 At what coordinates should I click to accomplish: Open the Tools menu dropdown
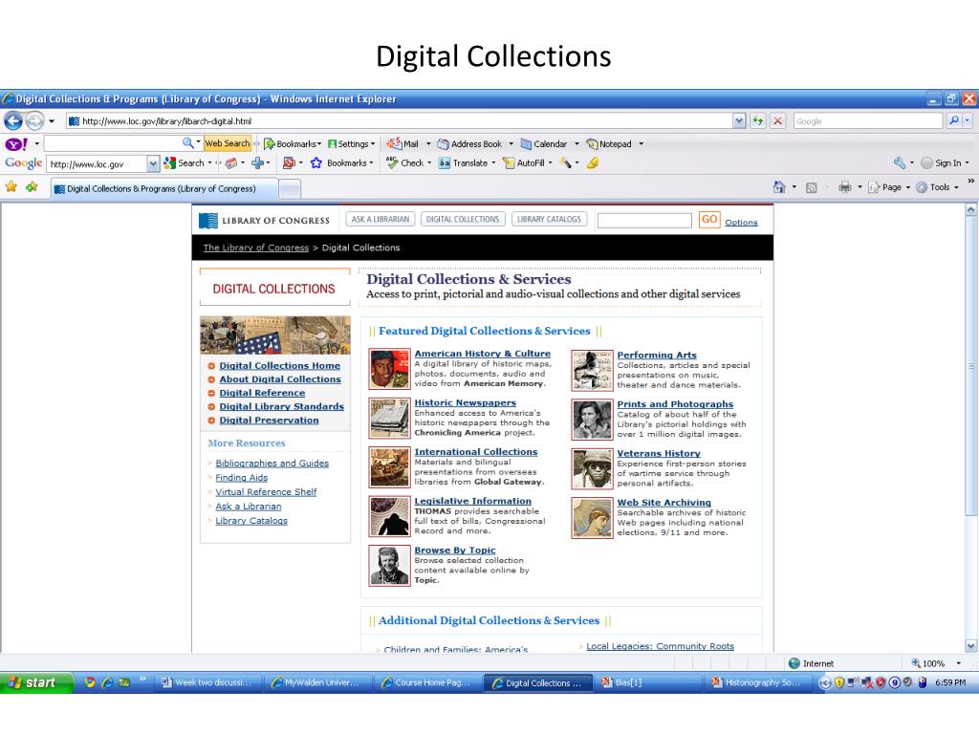[x=937, y=187]
